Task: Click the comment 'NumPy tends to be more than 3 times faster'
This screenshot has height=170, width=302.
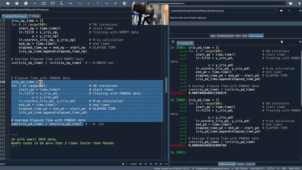Action: pos(63,143)
